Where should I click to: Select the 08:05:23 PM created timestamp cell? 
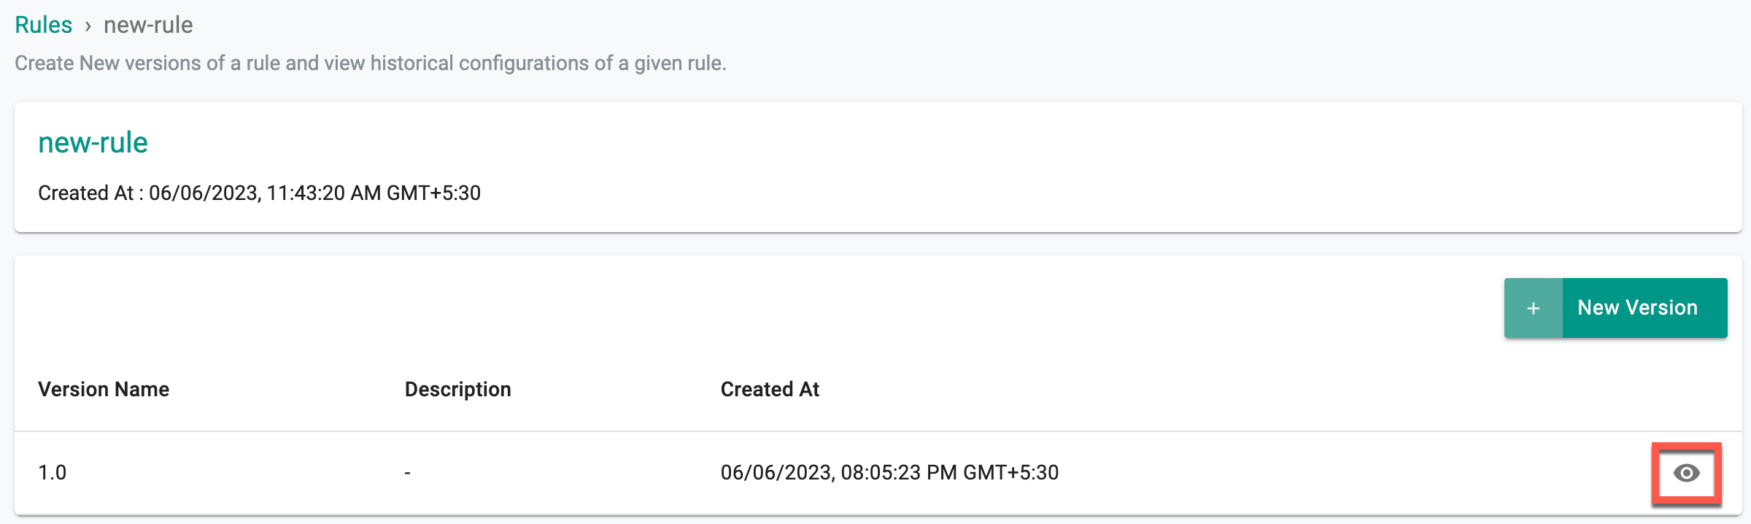click(x=889, y=472)
